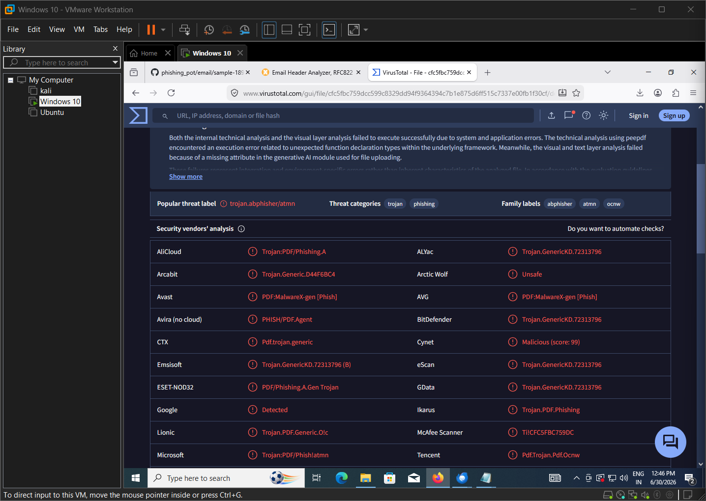Open the power options dropdown arrow

click(x=163, y=30)
